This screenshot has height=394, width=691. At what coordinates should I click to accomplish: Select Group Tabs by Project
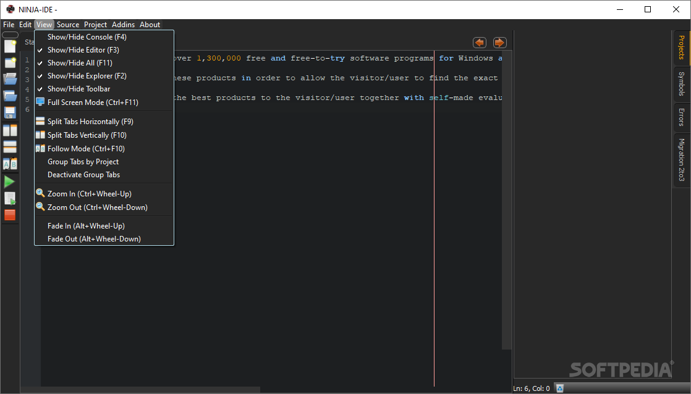click(x=104, y=162)
